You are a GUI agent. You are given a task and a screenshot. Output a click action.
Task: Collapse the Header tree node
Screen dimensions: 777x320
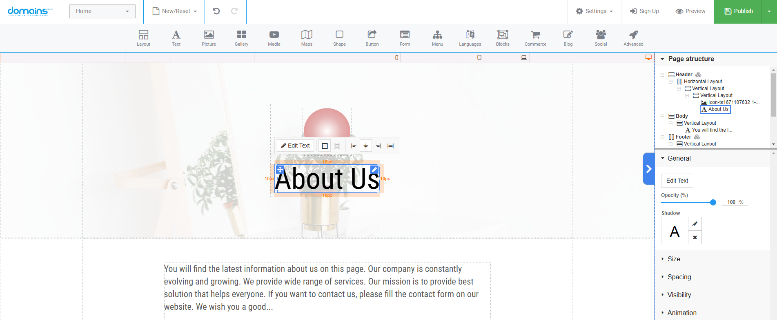662,75
